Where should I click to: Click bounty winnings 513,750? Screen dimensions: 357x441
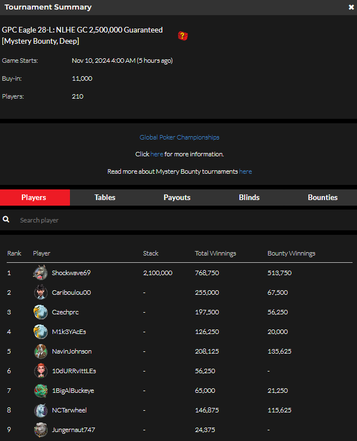pos(279,273)
